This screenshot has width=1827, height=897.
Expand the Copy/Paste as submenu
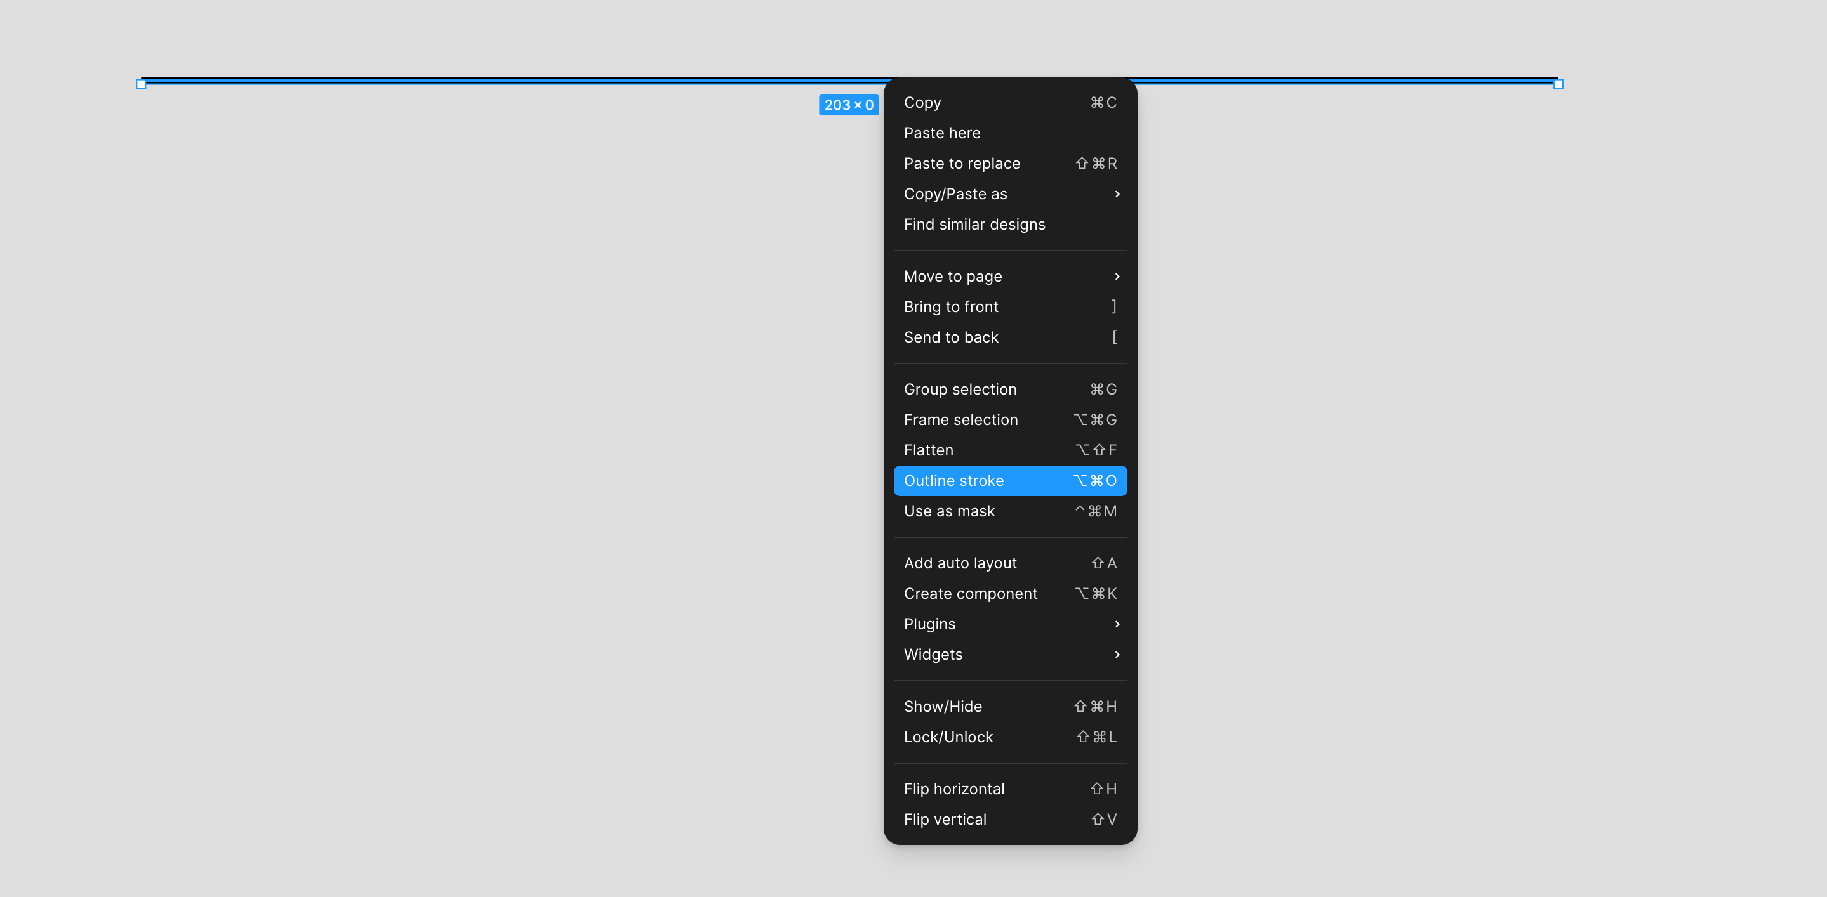coord(1010,194)
